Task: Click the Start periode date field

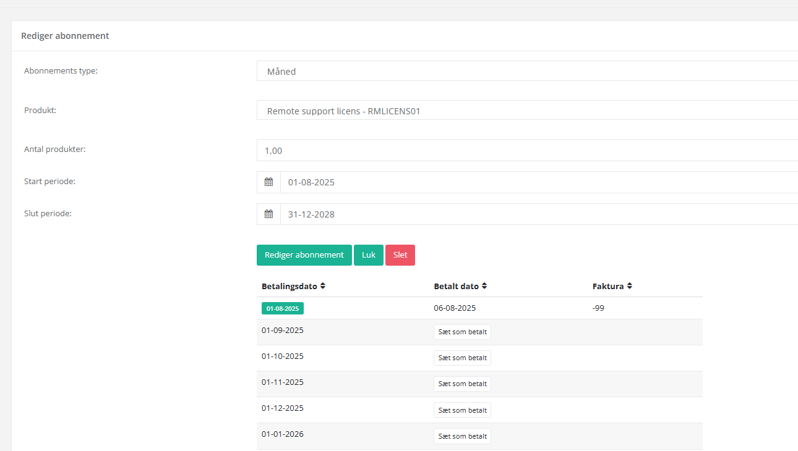Action: tap(538, 182)
